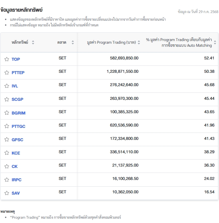This screenshot has width=219, height=223.
Task: Open the BGRIM stock link
Action: tap(18, 113)
